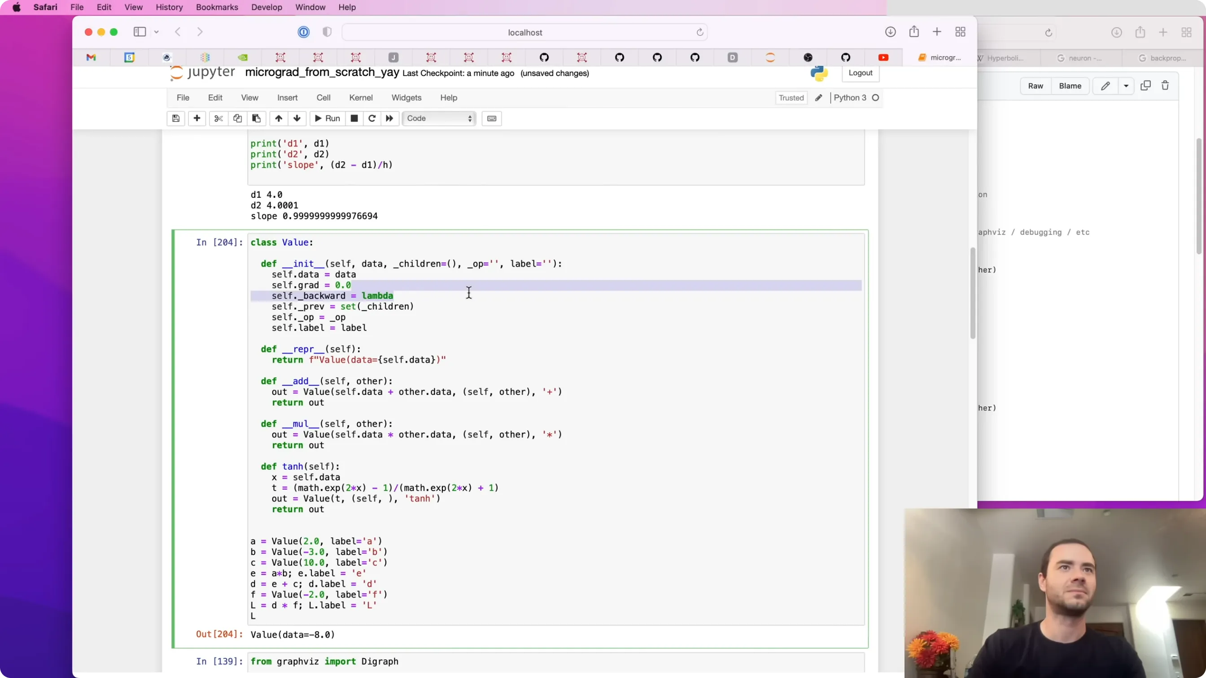Open the Apple menu
Viewport: 1206px width, 678px height.
click(x=17, y=7)
